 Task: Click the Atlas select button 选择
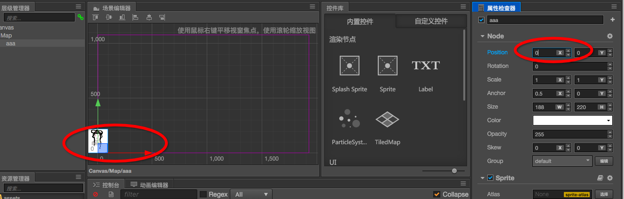(x=604, y=194)
